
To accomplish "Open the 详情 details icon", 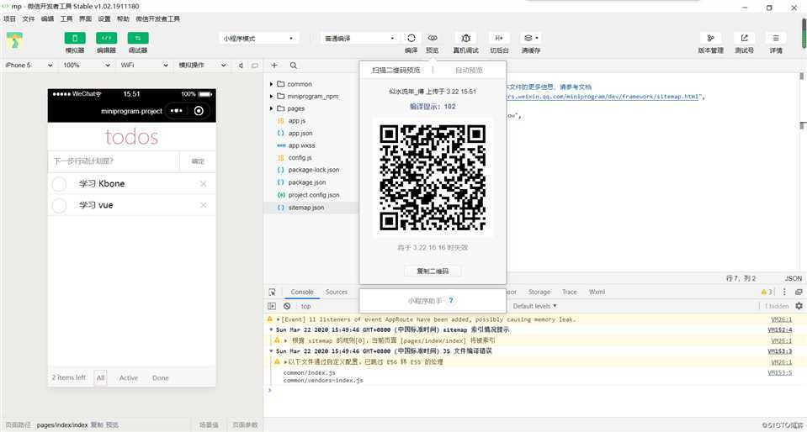I will pos(776,38).
